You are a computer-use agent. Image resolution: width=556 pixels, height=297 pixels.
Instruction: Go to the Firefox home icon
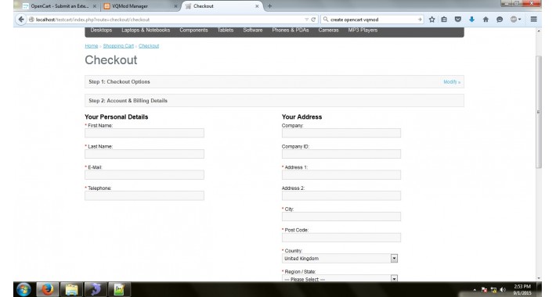486,20
